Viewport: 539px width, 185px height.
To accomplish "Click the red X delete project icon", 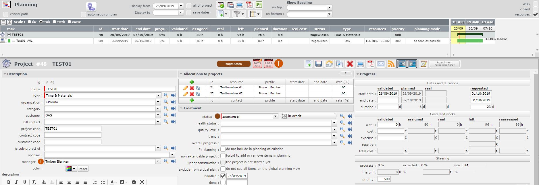I will pos(350,64).
